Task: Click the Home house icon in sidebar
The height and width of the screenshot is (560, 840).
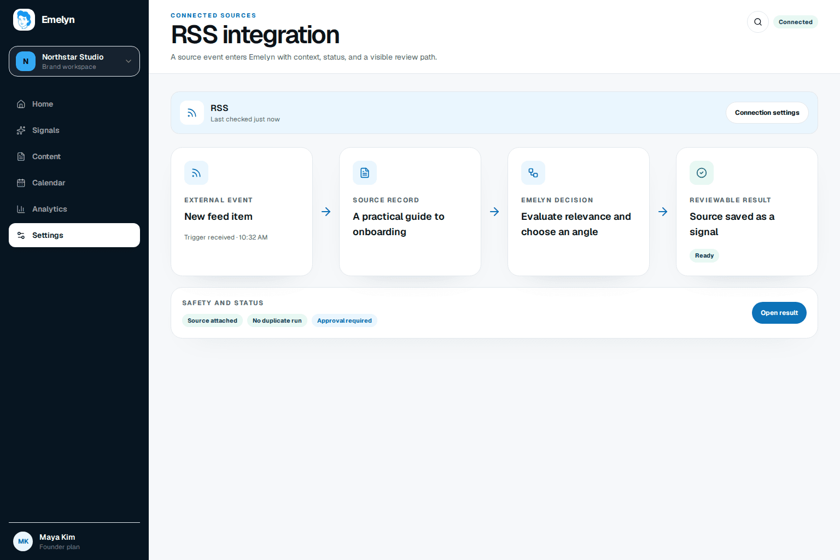Action: [21, 104]
